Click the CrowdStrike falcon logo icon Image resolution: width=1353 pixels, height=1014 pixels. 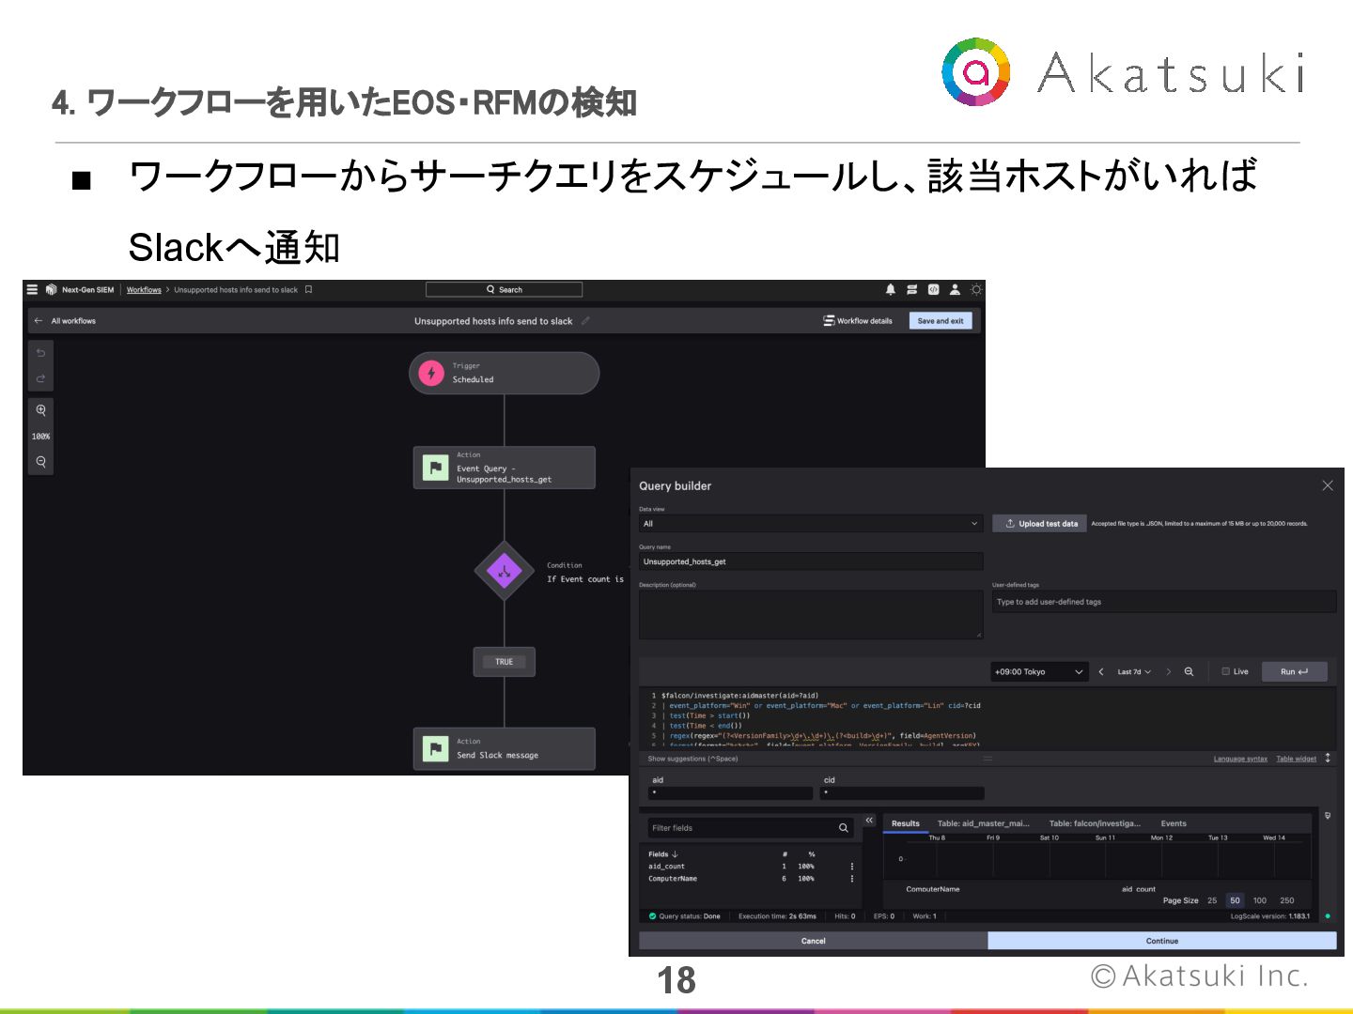click(51, 289)
